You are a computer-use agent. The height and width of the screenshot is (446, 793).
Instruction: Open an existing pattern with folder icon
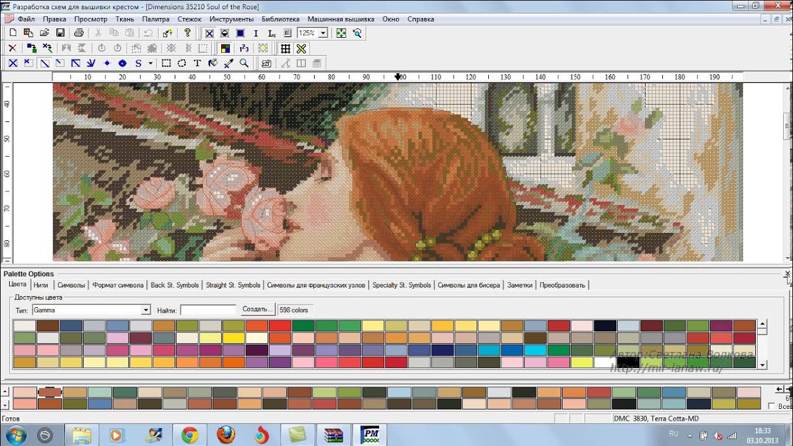[44, 33]
